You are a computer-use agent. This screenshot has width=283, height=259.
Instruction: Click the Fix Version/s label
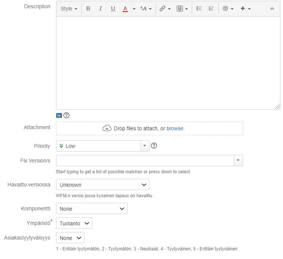[35, 161]
